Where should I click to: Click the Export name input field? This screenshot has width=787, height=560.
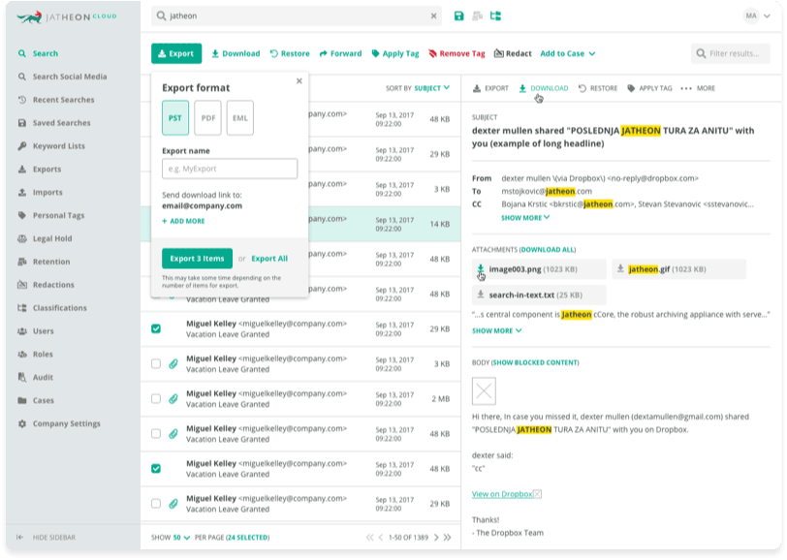[230, 169]
